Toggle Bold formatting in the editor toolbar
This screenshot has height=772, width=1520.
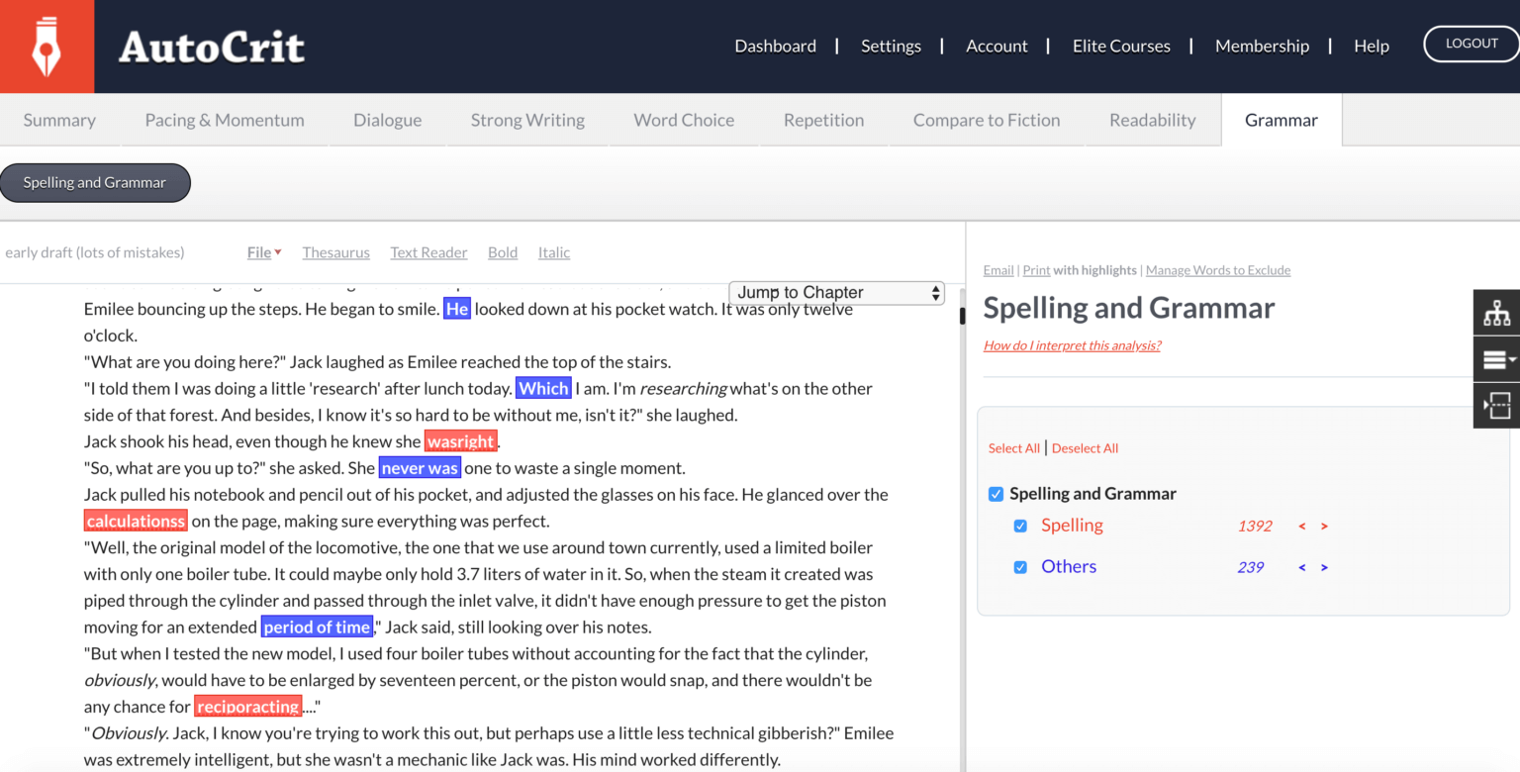502,252
